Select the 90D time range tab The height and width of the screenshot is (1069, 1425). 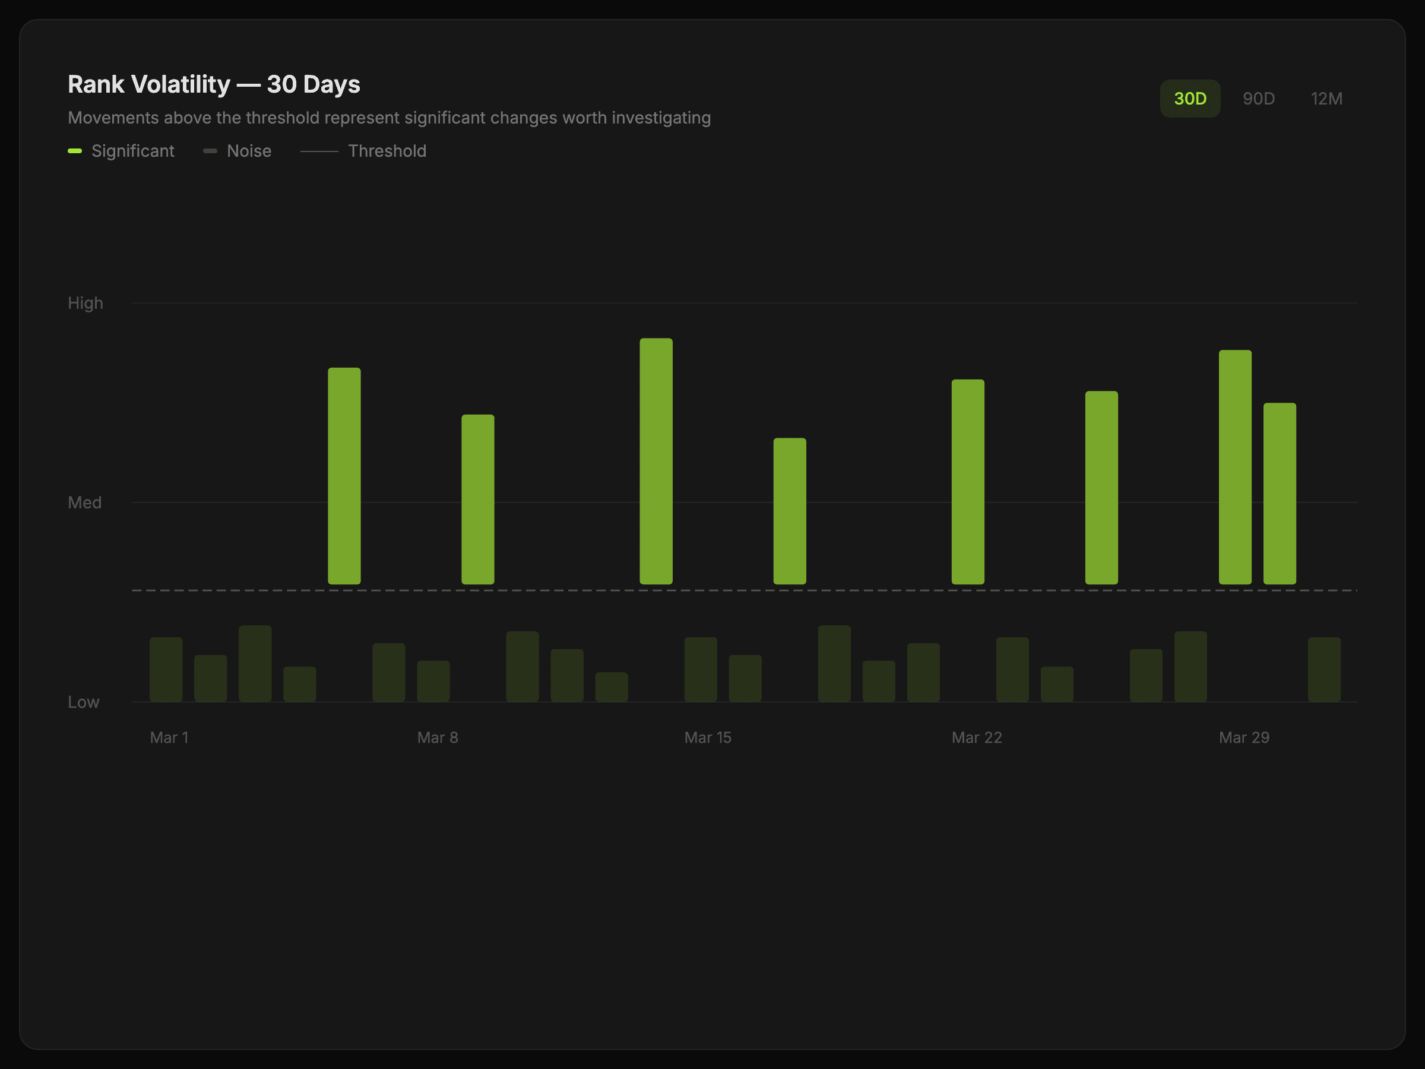[1258, 99]
